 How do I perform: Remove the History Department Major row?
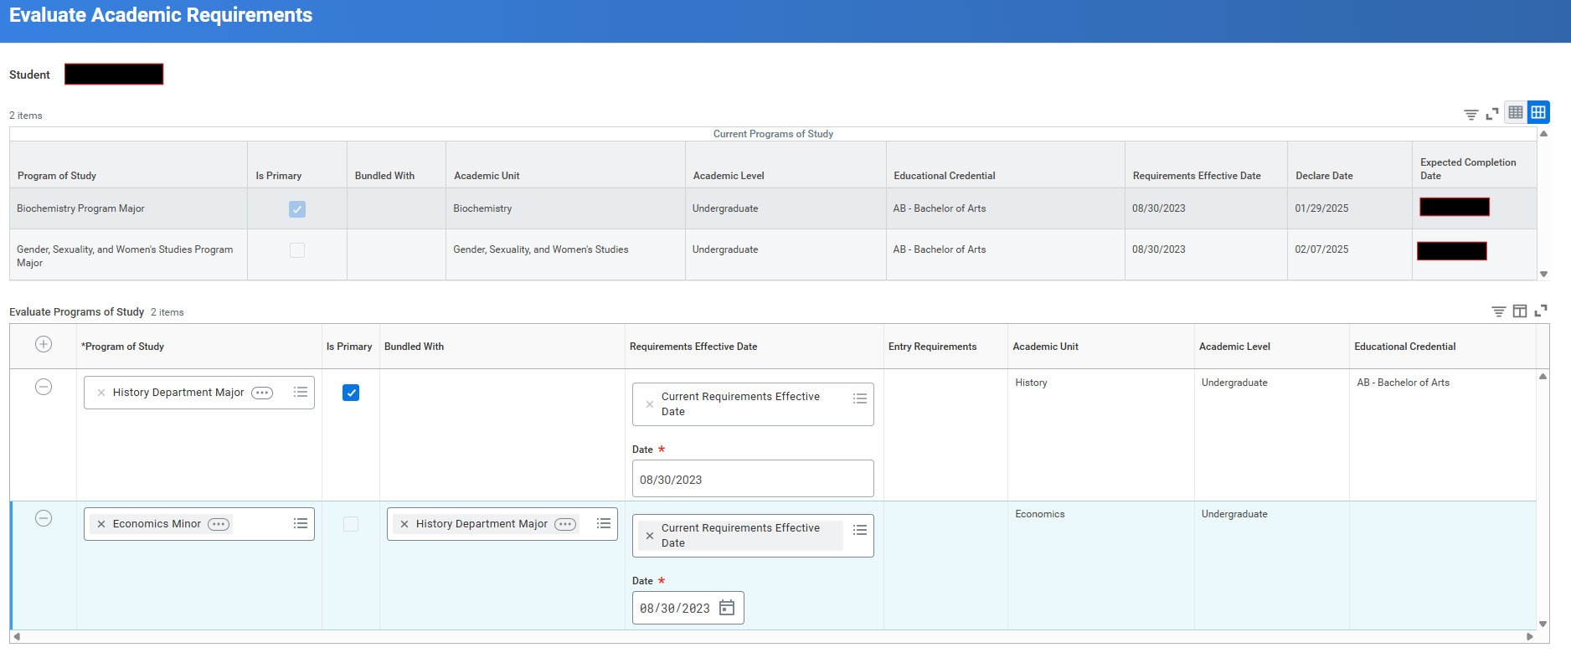[x=44, y=387]
